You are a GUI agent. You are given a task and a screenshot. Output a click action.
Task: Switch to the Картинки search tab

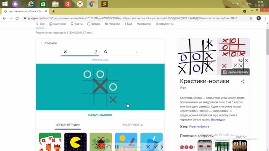(58, 24)
